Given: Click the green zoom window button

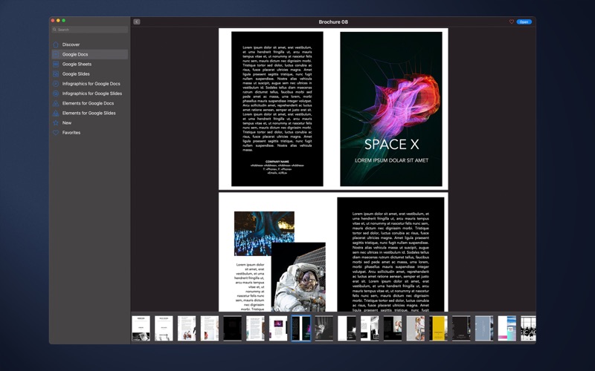Looking at the screenshot, I should tap(64, 21).
